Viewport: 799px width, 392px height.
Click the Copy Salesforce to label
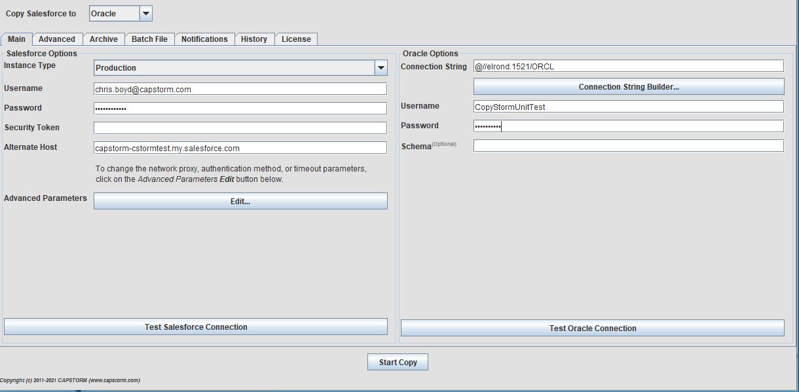41,14
